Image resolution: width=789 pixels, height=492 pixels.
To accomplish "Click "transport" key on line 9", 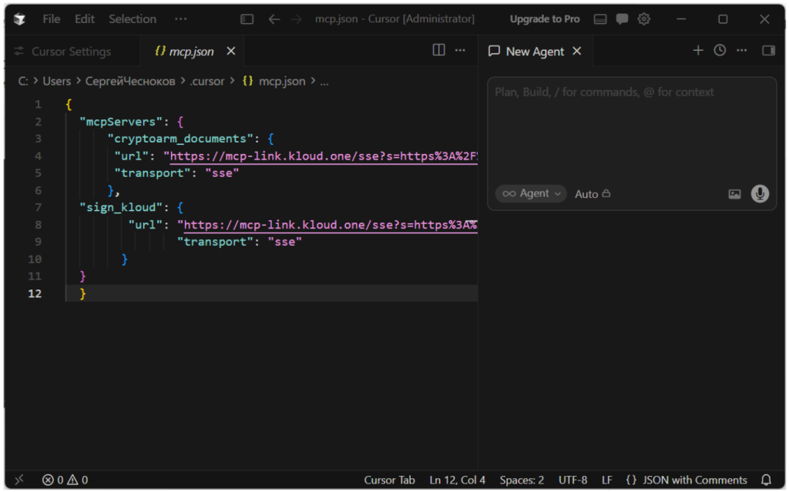I will (215, 242).
